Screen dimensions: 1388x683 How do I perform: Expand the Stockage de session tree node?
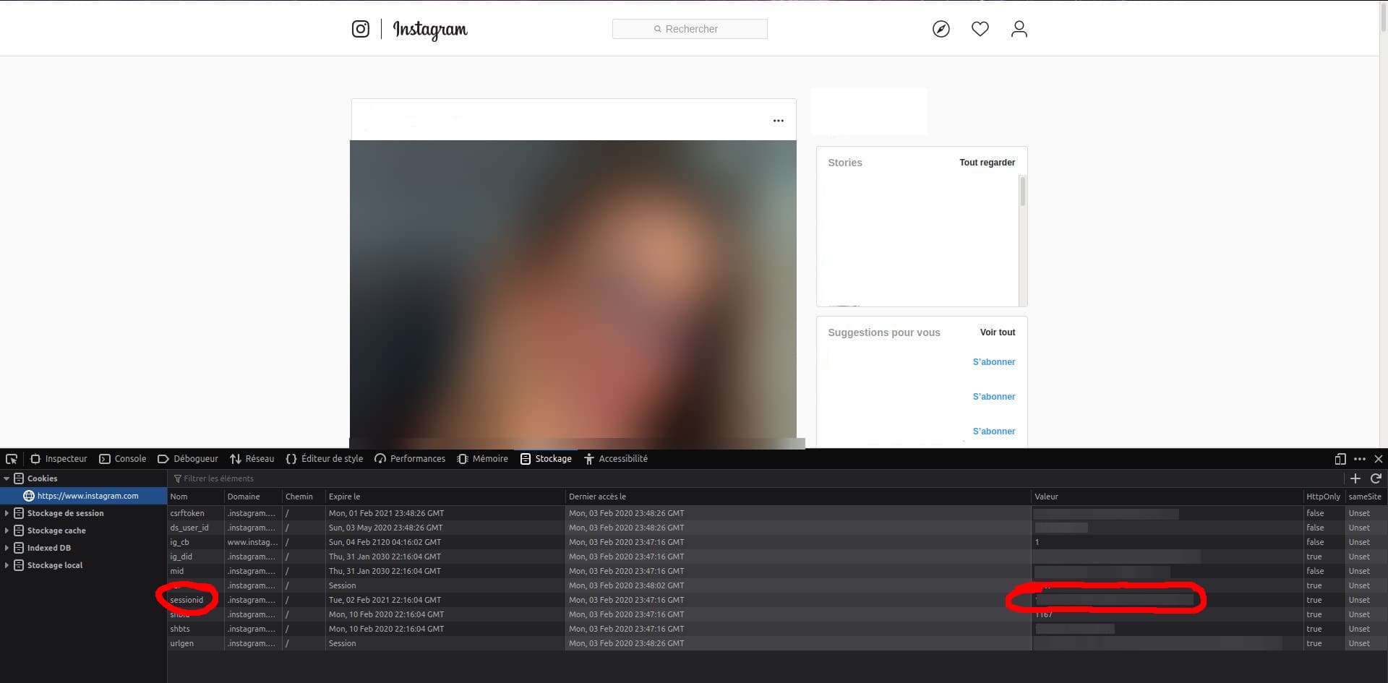pyautogui.click(x=7, y=513)
